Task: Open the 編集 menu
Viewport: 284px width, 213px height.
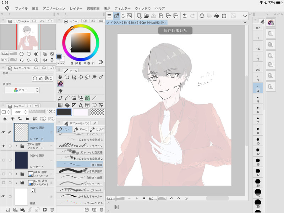Action: 35,9
